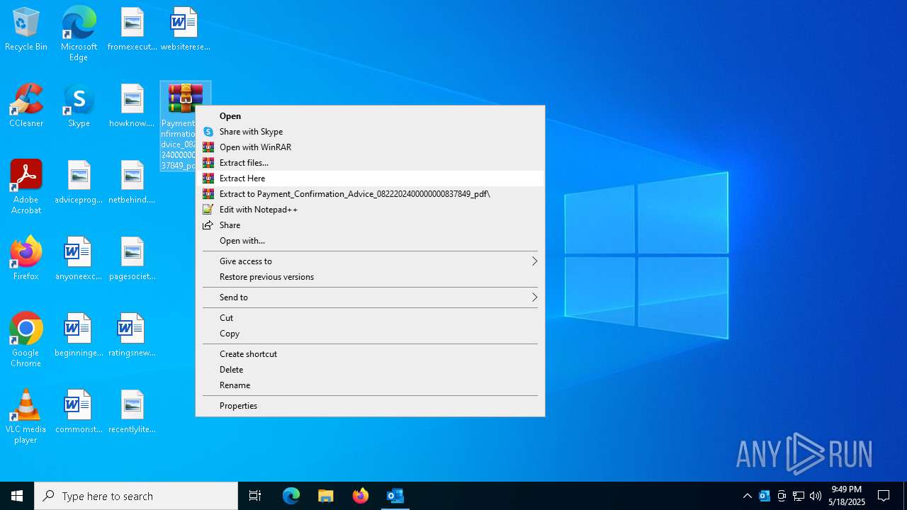Choose Open in the context menu
The height and width of the screenshot is (510, 907).
(x=370, y=116)
